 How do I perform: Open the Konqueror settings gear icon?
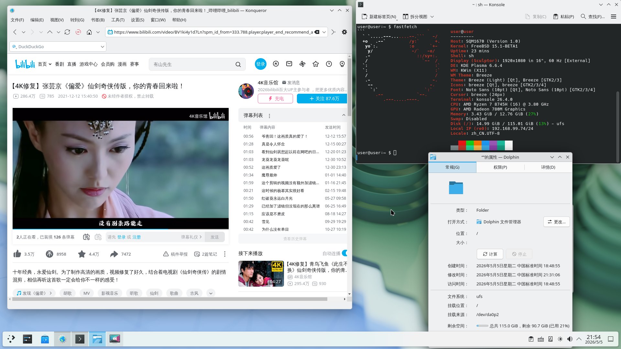pos(344,32)
